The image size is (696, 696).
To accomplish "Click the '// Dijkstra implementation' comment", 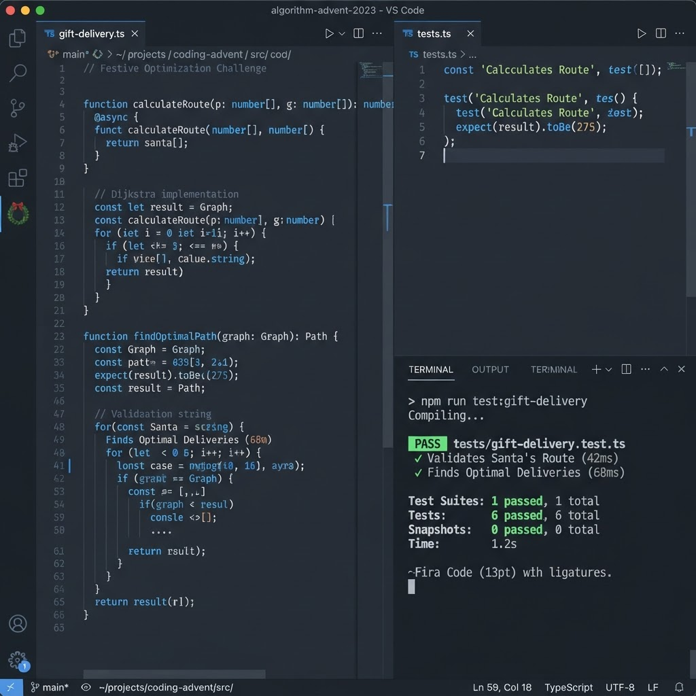I will coord(167,194).
